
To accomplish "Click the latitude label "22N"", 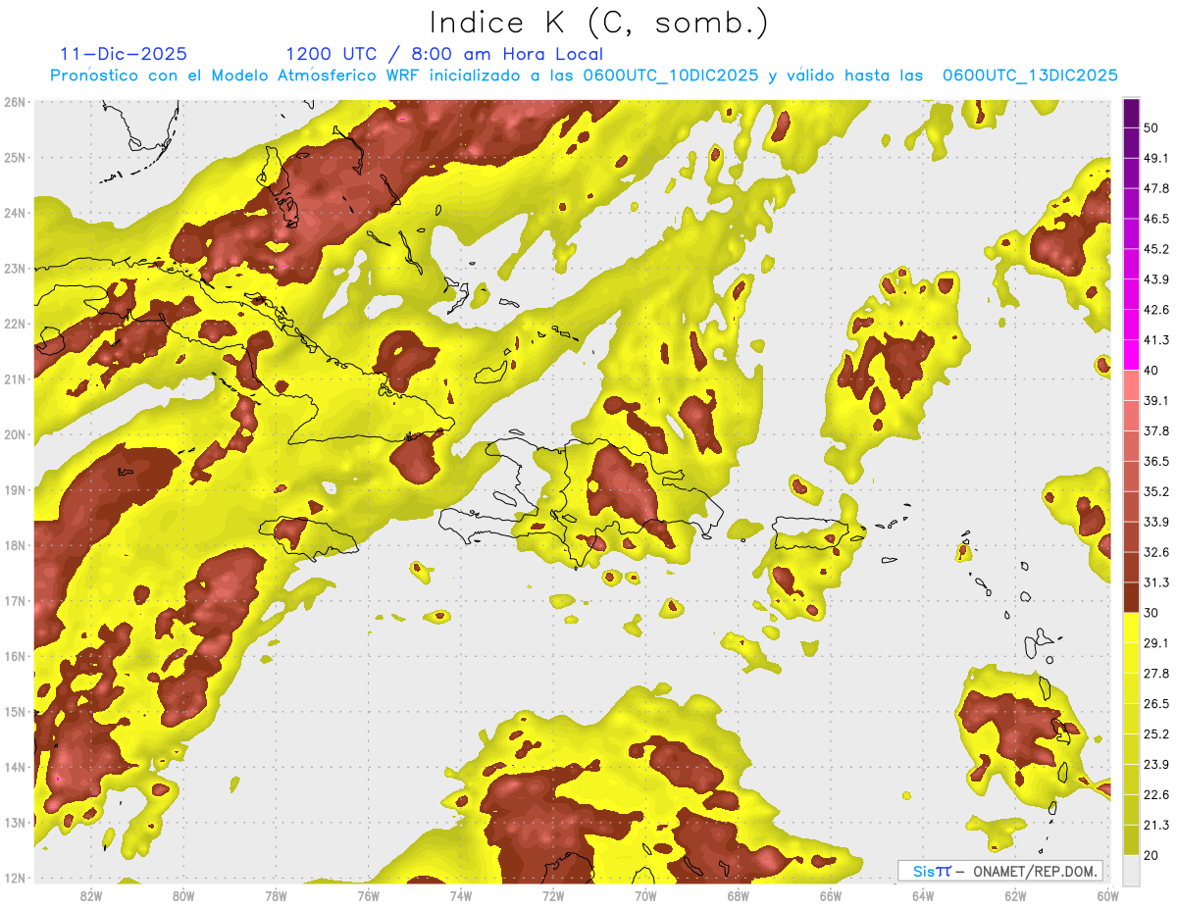I will 15,324.
